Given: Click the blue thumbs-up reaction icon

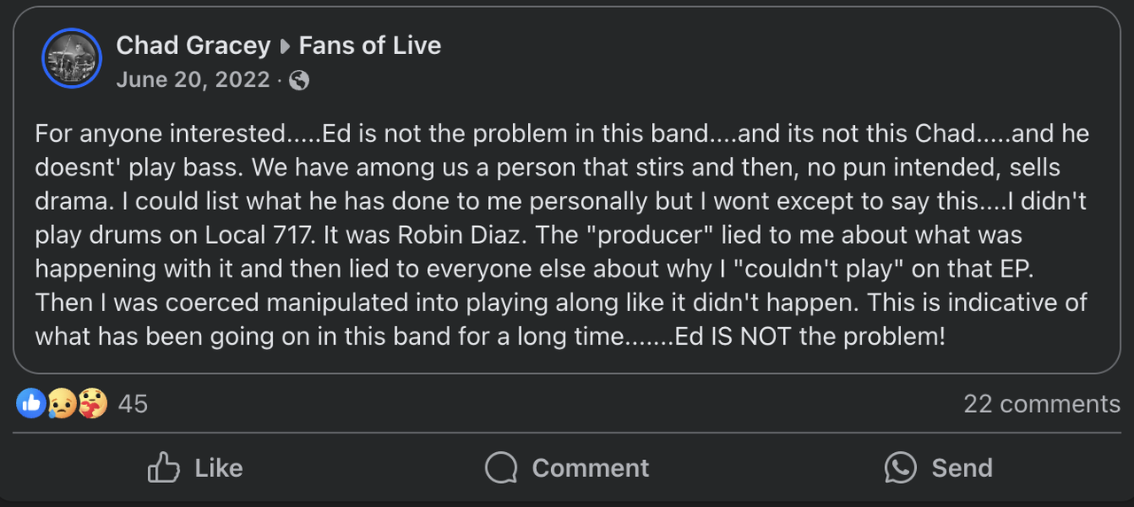Looking at the screenshot, I should click(x=31, y=404).
